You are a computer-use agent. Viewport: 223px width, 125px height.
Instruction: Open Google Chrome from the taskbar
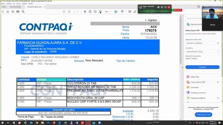click(37, 123)
